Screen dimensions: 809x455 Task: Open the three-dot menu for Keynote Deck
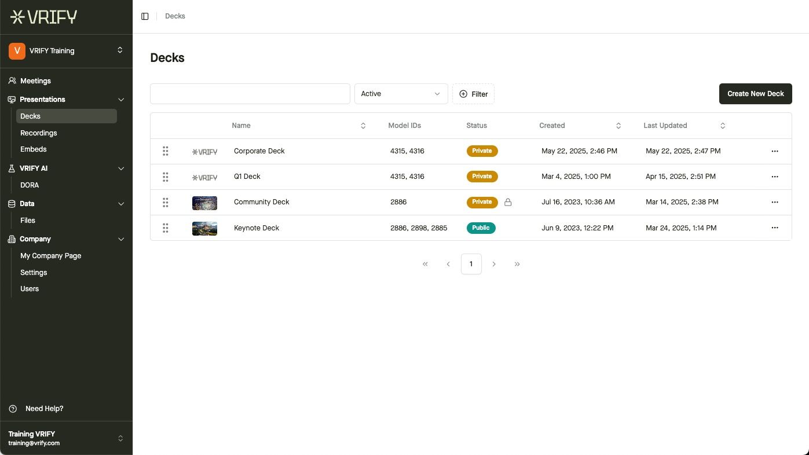click(774, 228)
